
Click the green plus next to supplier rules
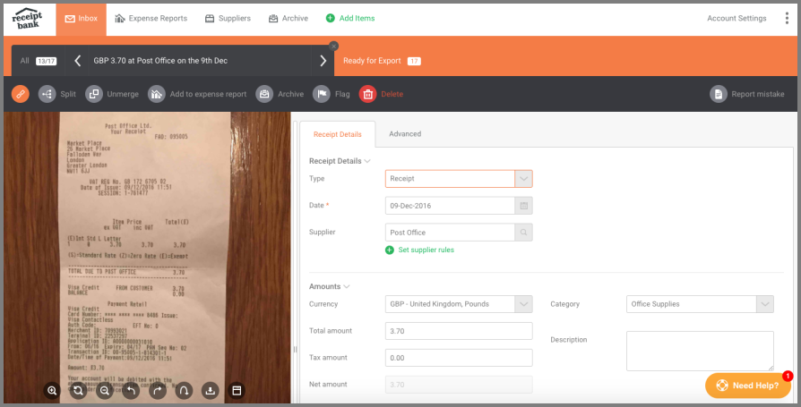point(389,250)
